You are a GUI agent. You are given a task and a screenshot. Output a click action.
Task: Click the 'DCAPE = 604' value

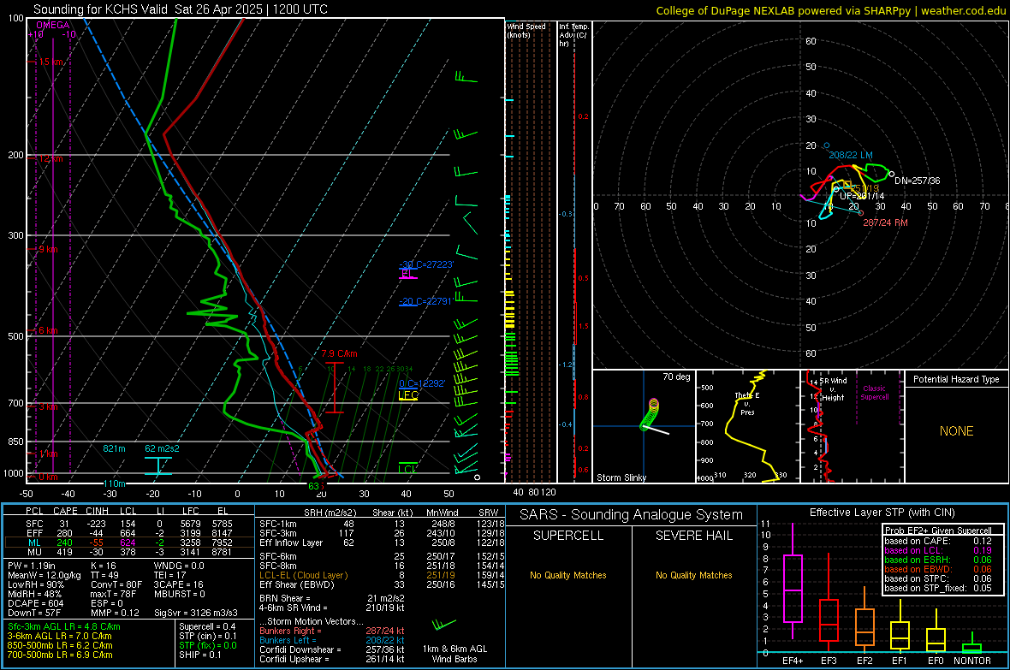click(x=35, y=603)
